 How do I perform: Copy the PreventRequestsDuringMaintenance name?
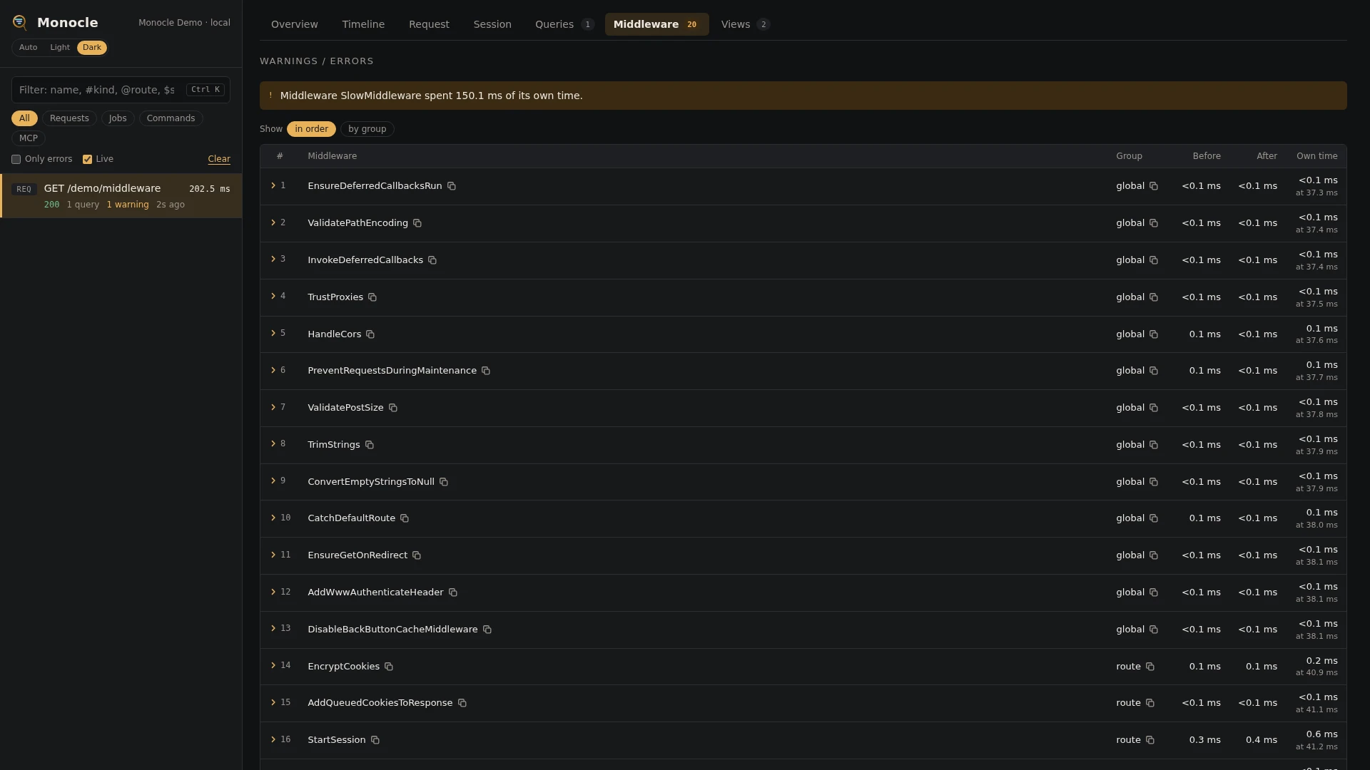(x=486, y=371)
